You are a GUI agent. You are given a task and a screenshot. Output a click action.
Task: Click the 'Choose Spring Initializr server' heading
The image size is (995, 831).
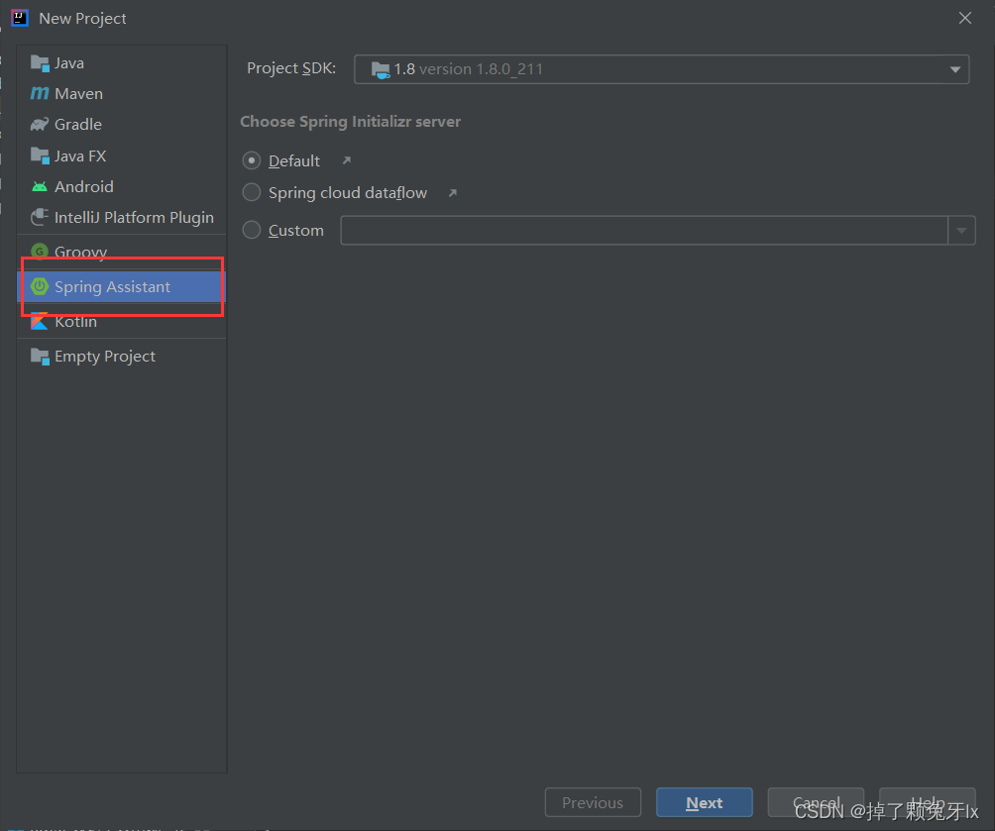350,121
